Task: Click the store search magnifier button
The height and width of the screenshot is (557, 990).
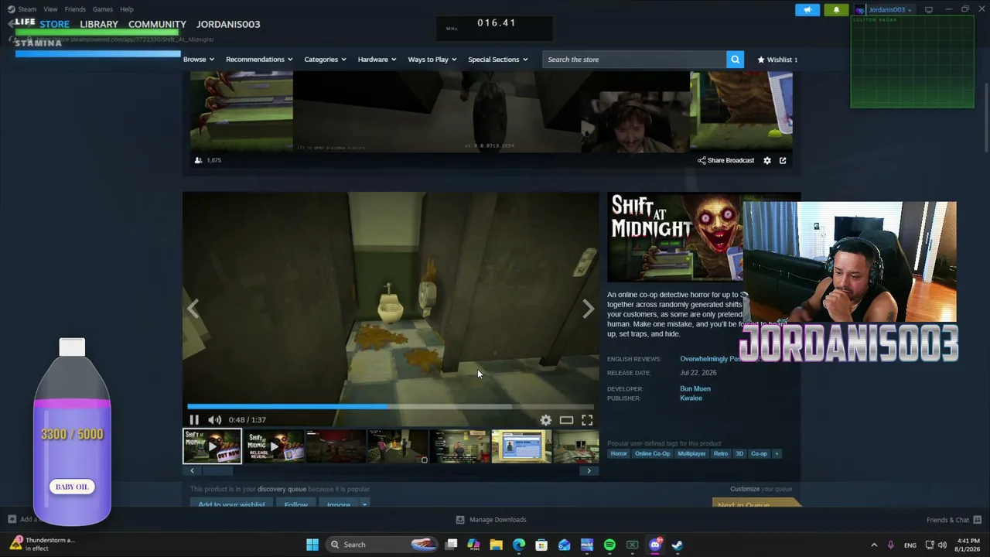Action: tap(735, 60)
